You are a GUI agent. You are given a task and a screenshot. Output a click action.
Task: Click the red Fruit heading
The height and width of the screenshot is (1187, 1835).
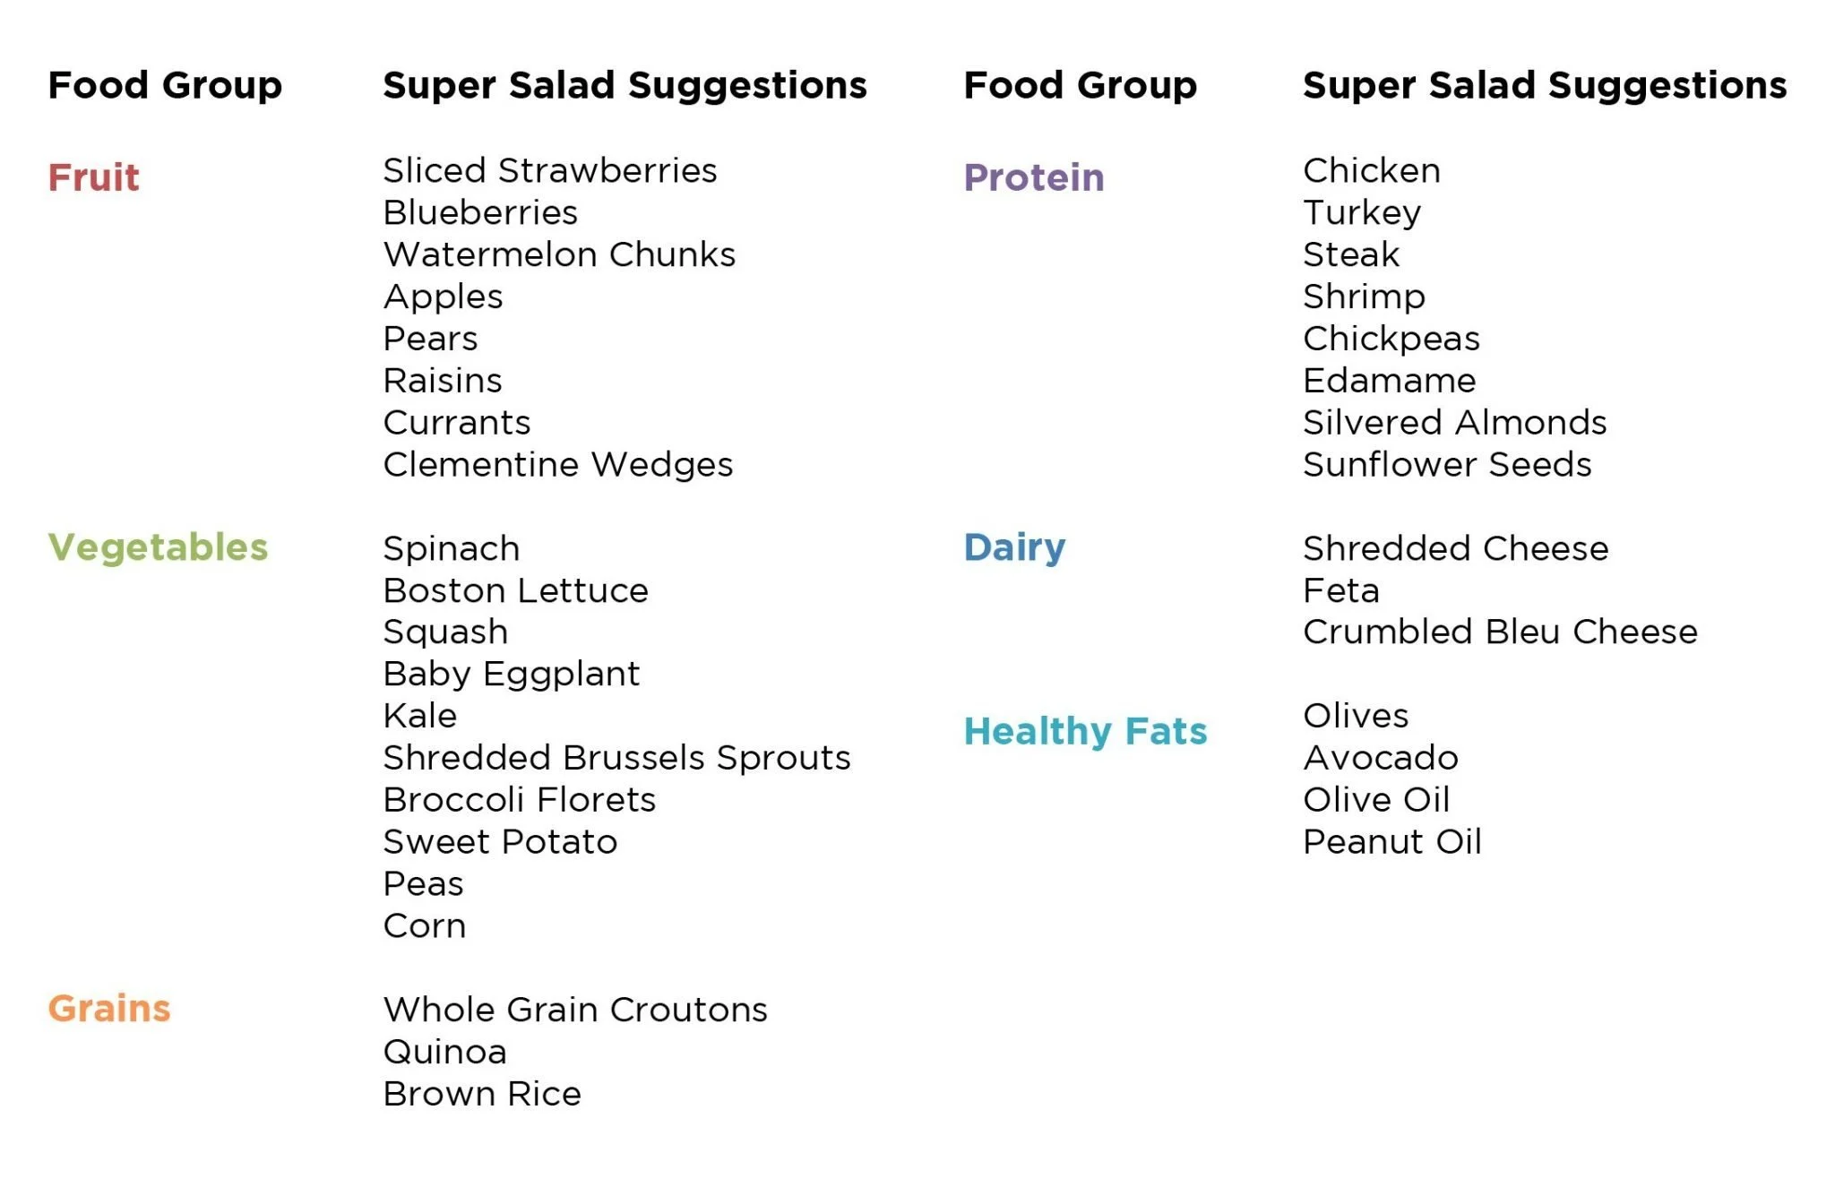click(93, 177)
